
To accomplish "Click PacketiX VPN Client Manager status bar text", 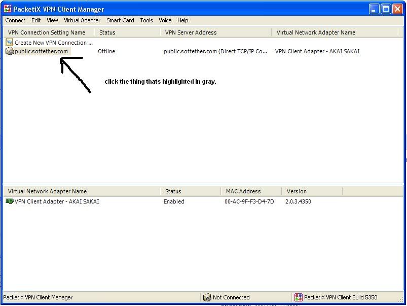I will click(38, 297).
